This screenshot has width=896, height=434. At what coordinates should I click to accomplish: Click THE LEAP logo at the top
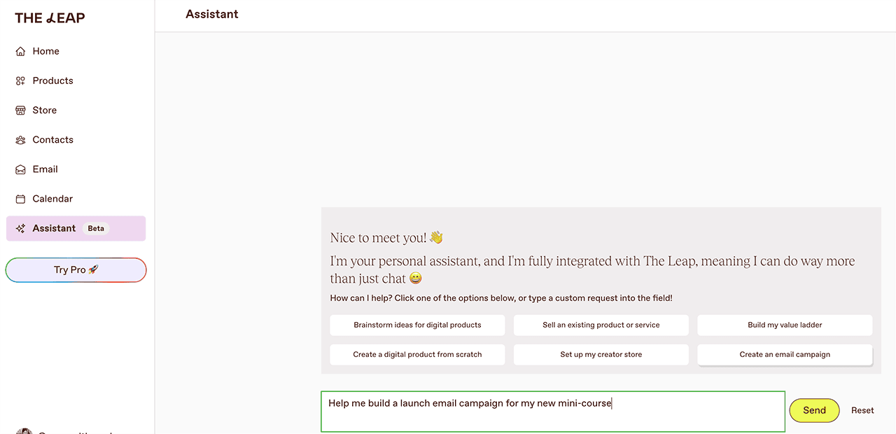tap(49, 17)
